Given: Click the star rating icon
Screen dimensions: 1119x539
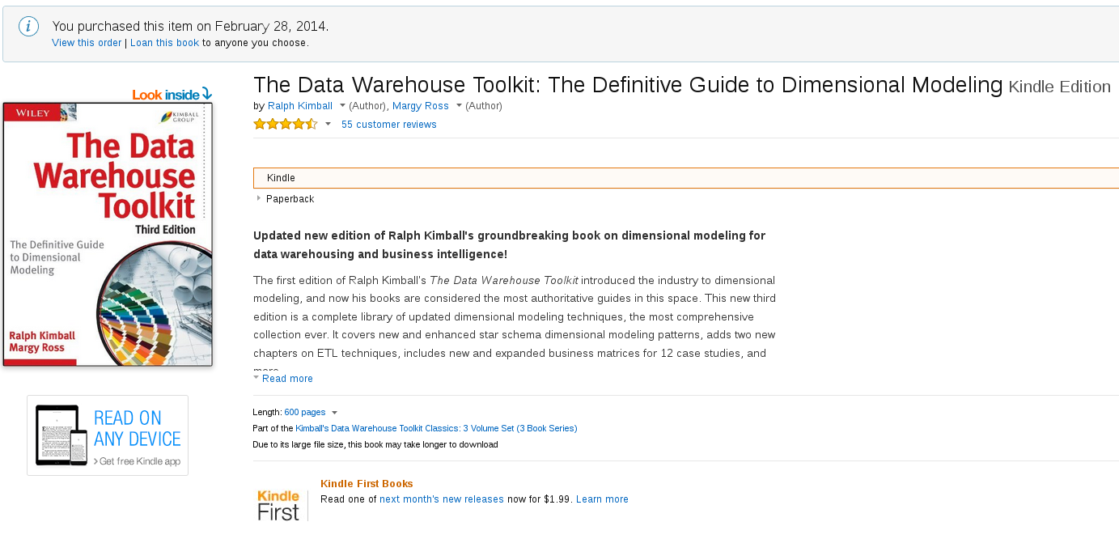Looking at the screenshot, I should coord(286,125).
